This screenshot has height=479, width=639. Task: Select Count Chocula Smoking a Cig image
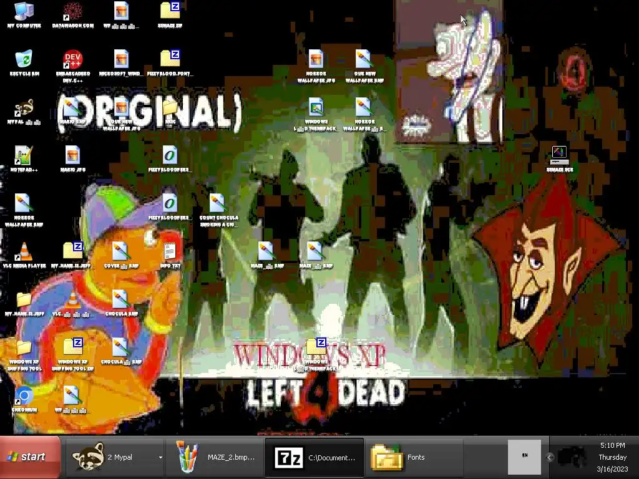(x=219, y=210)
